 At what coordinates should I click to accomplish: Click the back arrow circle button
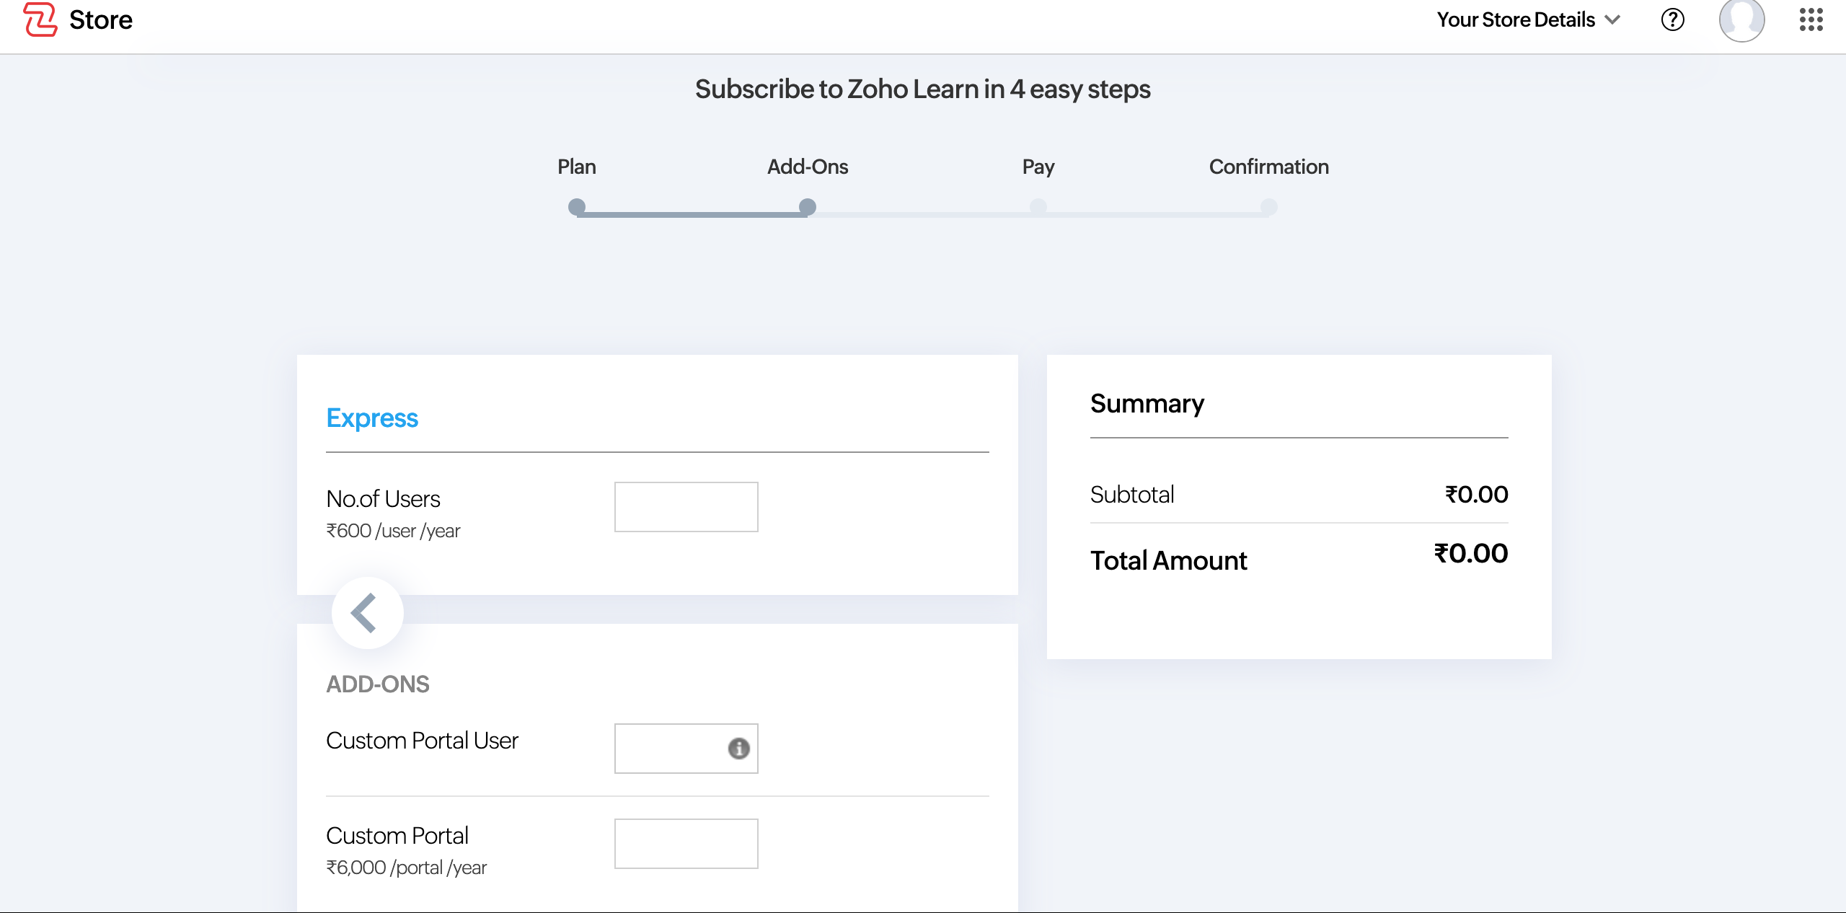[367, 613]
